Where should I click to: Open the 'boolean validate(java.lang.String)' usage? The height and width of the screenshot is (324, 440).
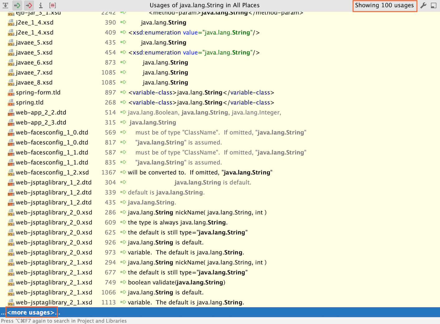point(176,282)
